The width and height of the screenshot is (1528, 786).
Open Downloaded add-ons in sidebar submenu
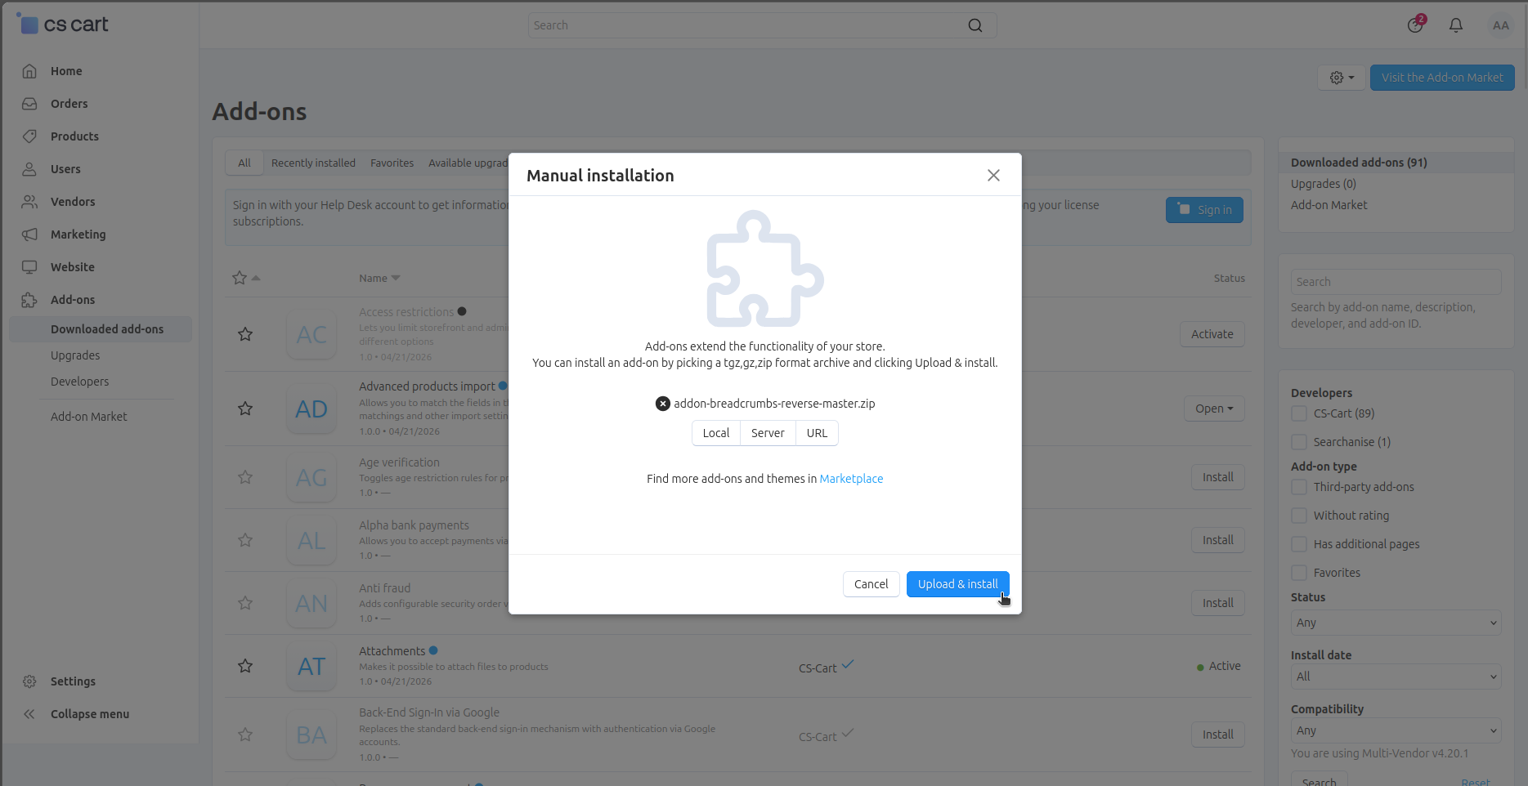coord(107,329)
